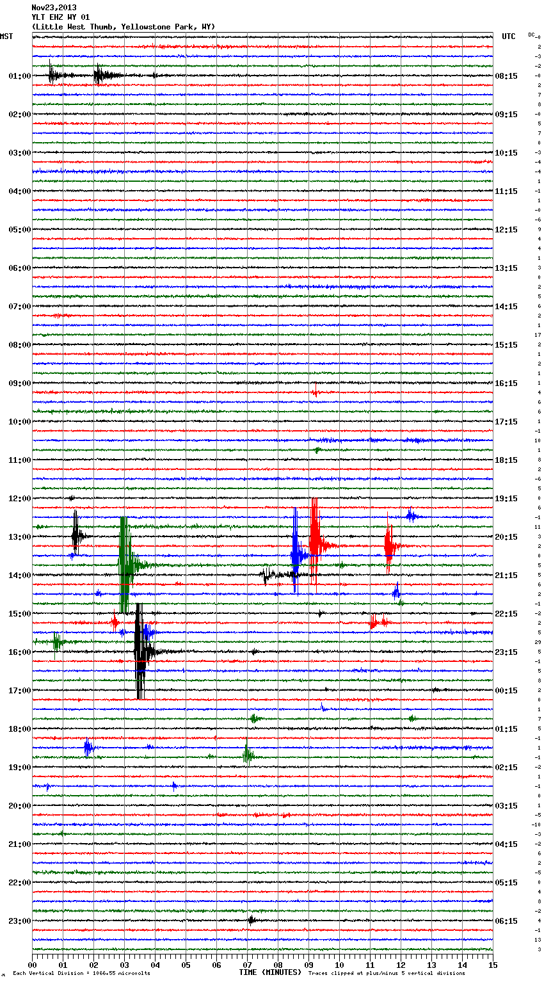This screenshot has height=982, width=544.
Task: Click the 13:00 MST time label
Action: pos(19,537)
